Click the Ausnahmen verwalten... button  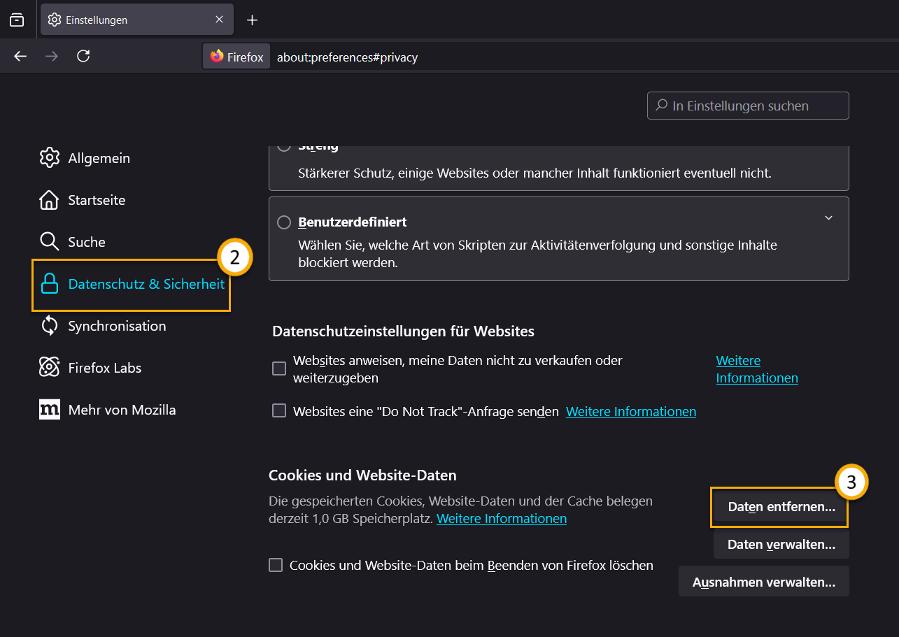[763, 582]
